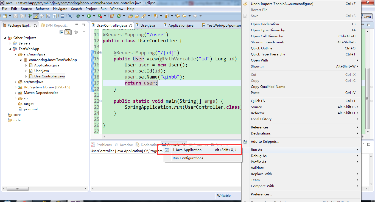Select Application.java in Package Explorer tree
The image size is (375, 202).
[x=47, y=65]
